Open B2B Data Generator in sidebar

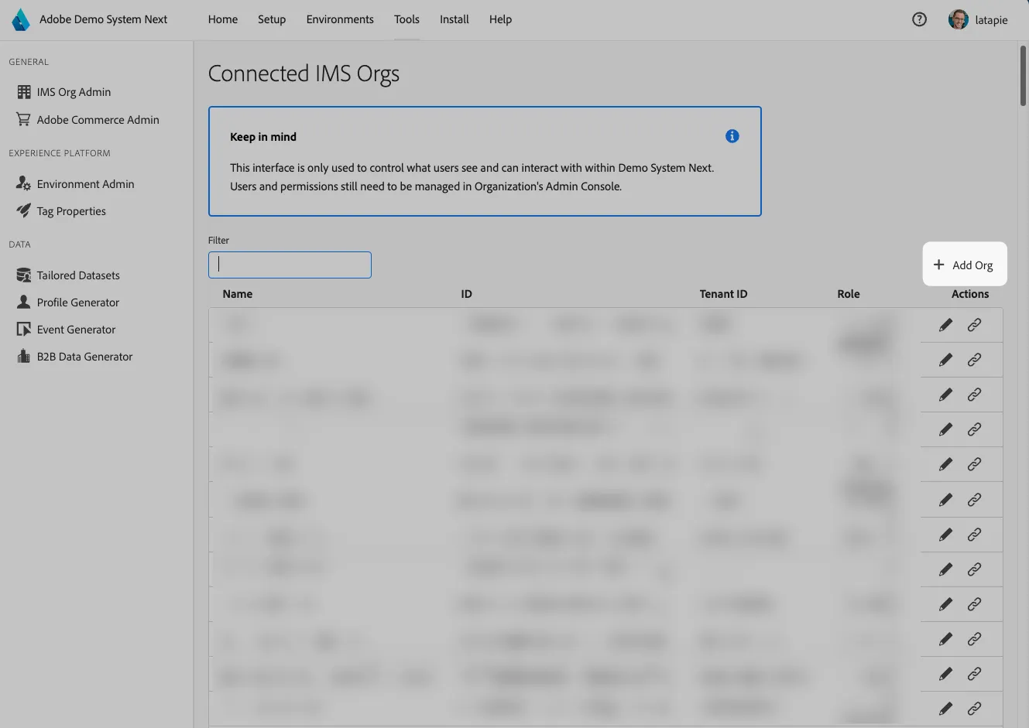tap(75, 357)
